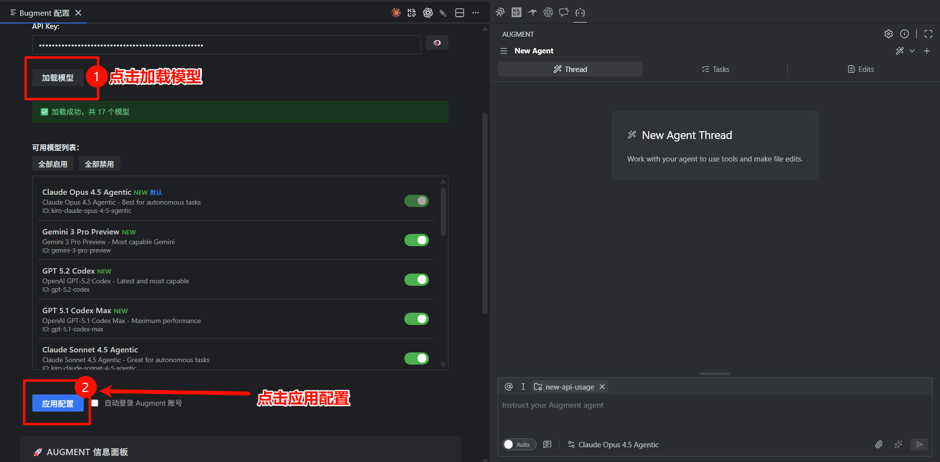Toggle the split editor layout icon

click(x=460, y=13)
